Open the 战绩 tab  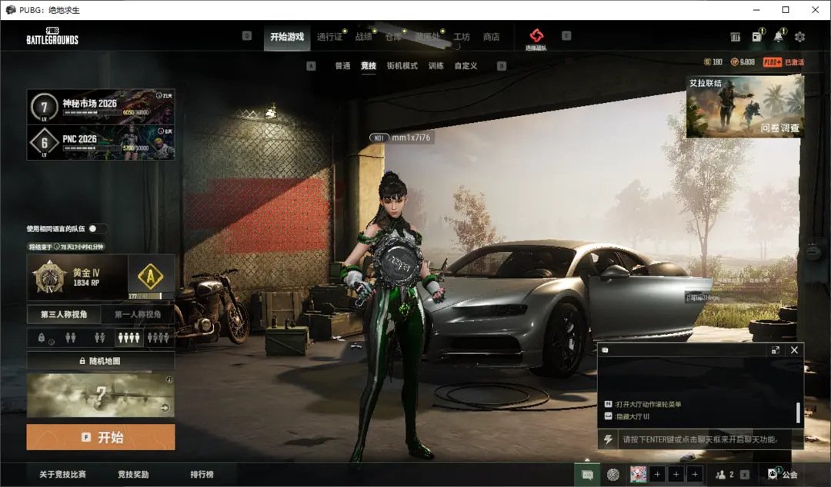coord(363,37)
